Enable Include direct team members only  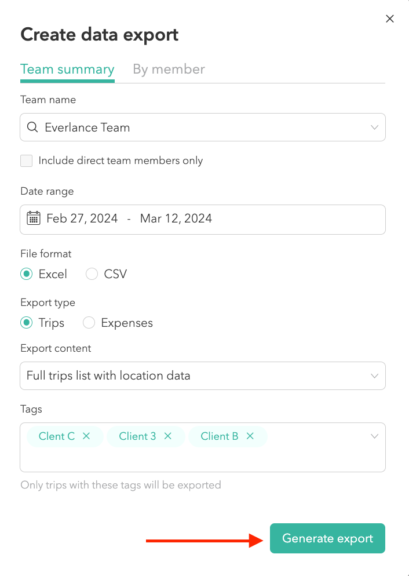tap(26, 161)
